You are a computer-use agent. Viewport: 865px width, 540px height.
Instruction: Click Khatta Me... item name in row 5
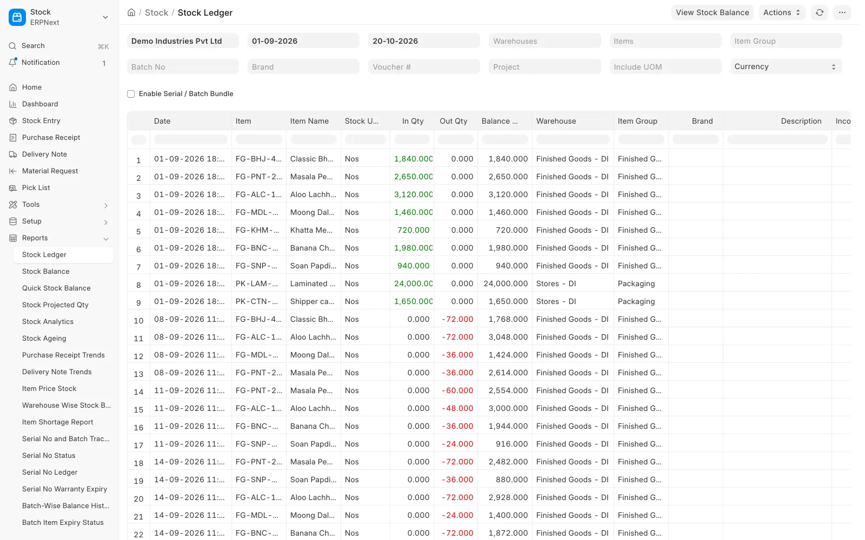tap(311, 230)
